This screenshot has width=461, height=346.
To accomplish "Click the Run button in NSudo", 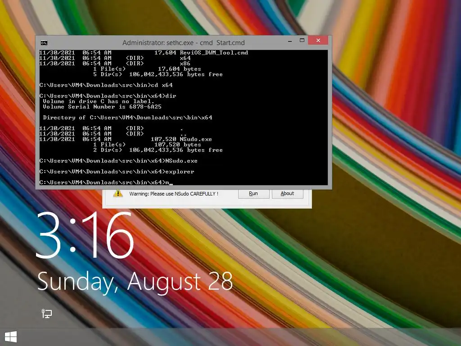I will tap(253, 194).
